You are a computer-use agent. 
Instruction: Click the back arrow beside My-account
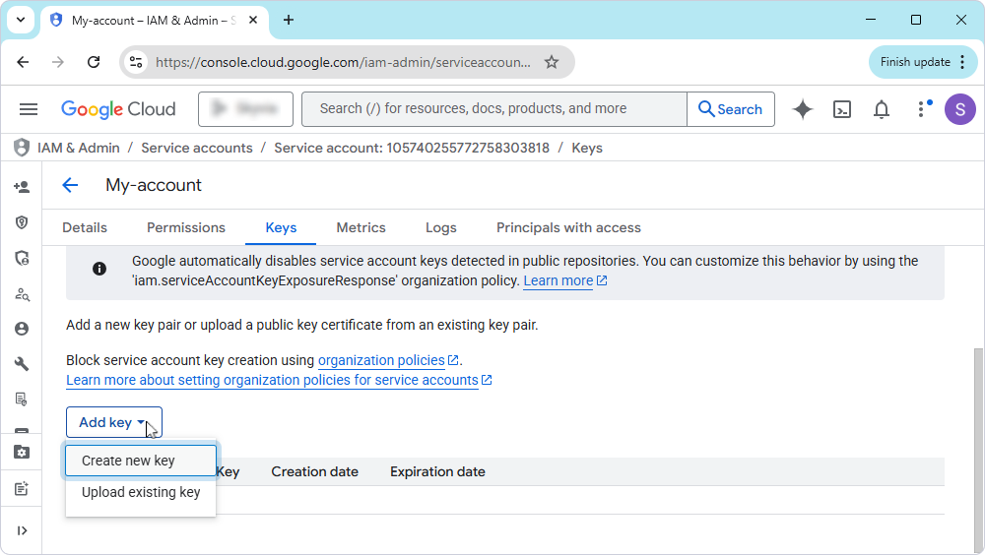70,185
